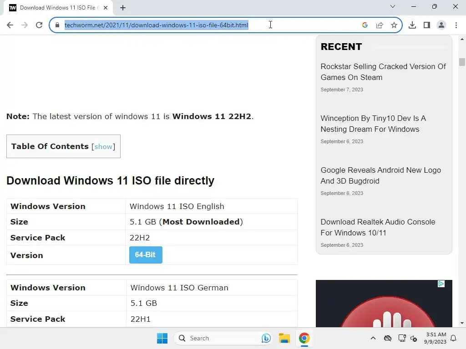Close the Download Windows 11 ISO tab
This screenshot has height=349, width=466.
click(106, 8)
